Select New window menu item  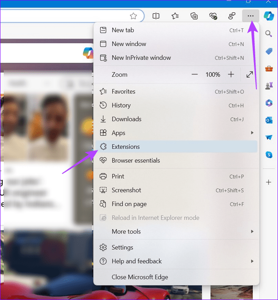[176, 44]
